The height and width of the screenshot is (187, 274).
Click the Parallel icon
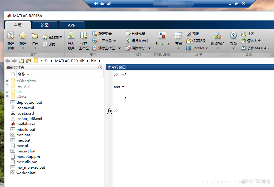pos(188,48)
